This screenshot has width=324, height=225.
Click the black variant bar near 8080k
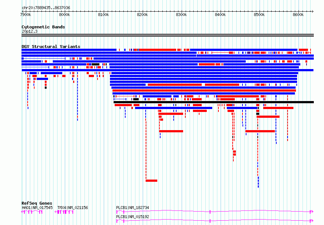tap(95, 64)
